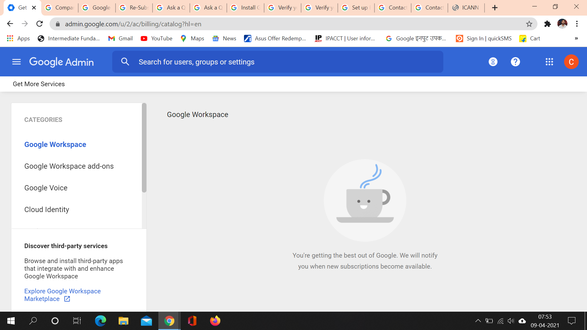Viewport: 587px width, 330px height.
Task: Expand the hidden bookmarks overflow chevron
Action: click(576, 38)
